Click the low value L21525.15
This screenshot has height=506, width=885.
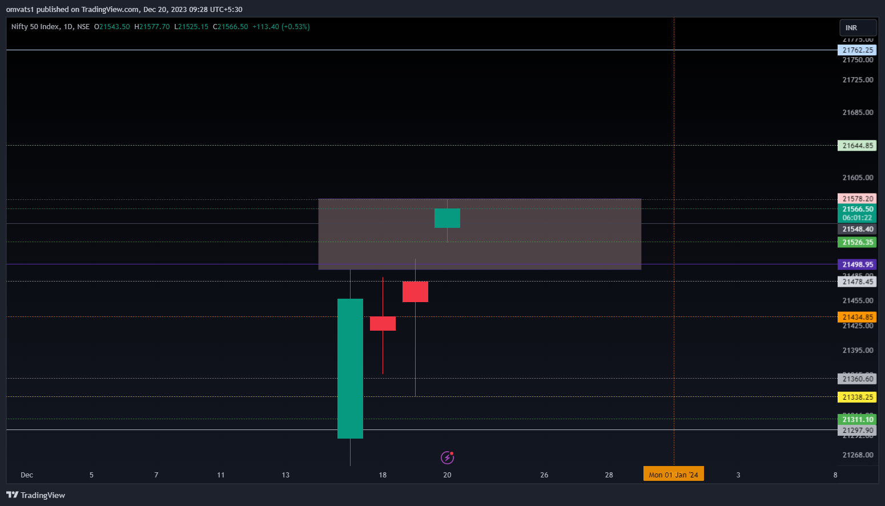pos(191,27)
